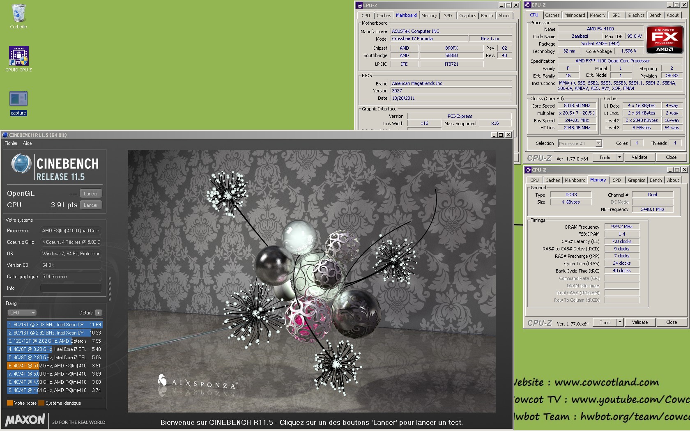Select ranking row 4C/4T 5.00 GHz AMD FX
The width and height of the screenshot is (690, 431).
click(54, 374)
